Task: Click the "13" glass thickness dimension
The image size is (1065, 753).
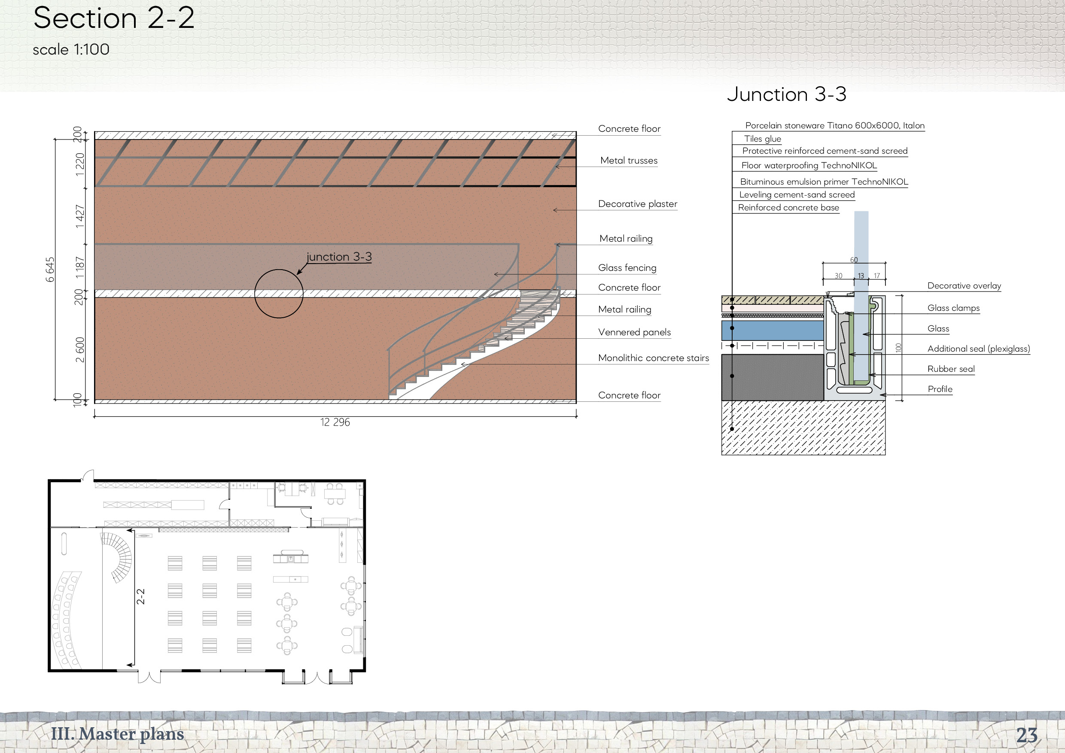Action: (861, 276)
